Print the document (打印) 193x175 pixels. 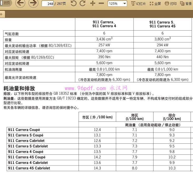171,4
